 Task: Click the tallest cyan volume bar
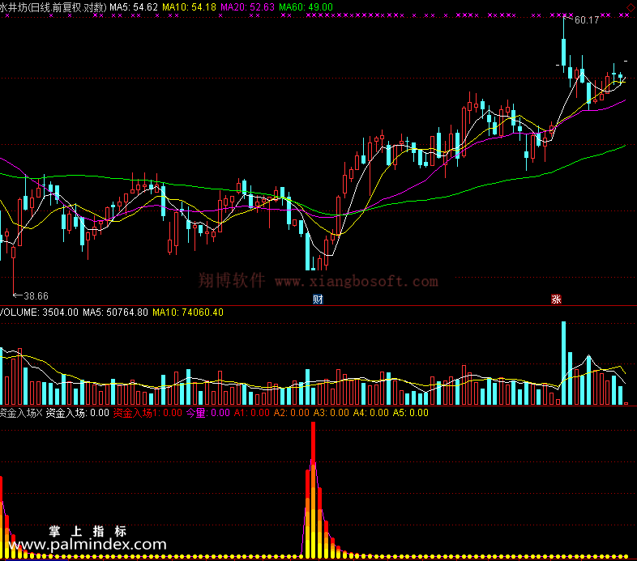point(563,363)
